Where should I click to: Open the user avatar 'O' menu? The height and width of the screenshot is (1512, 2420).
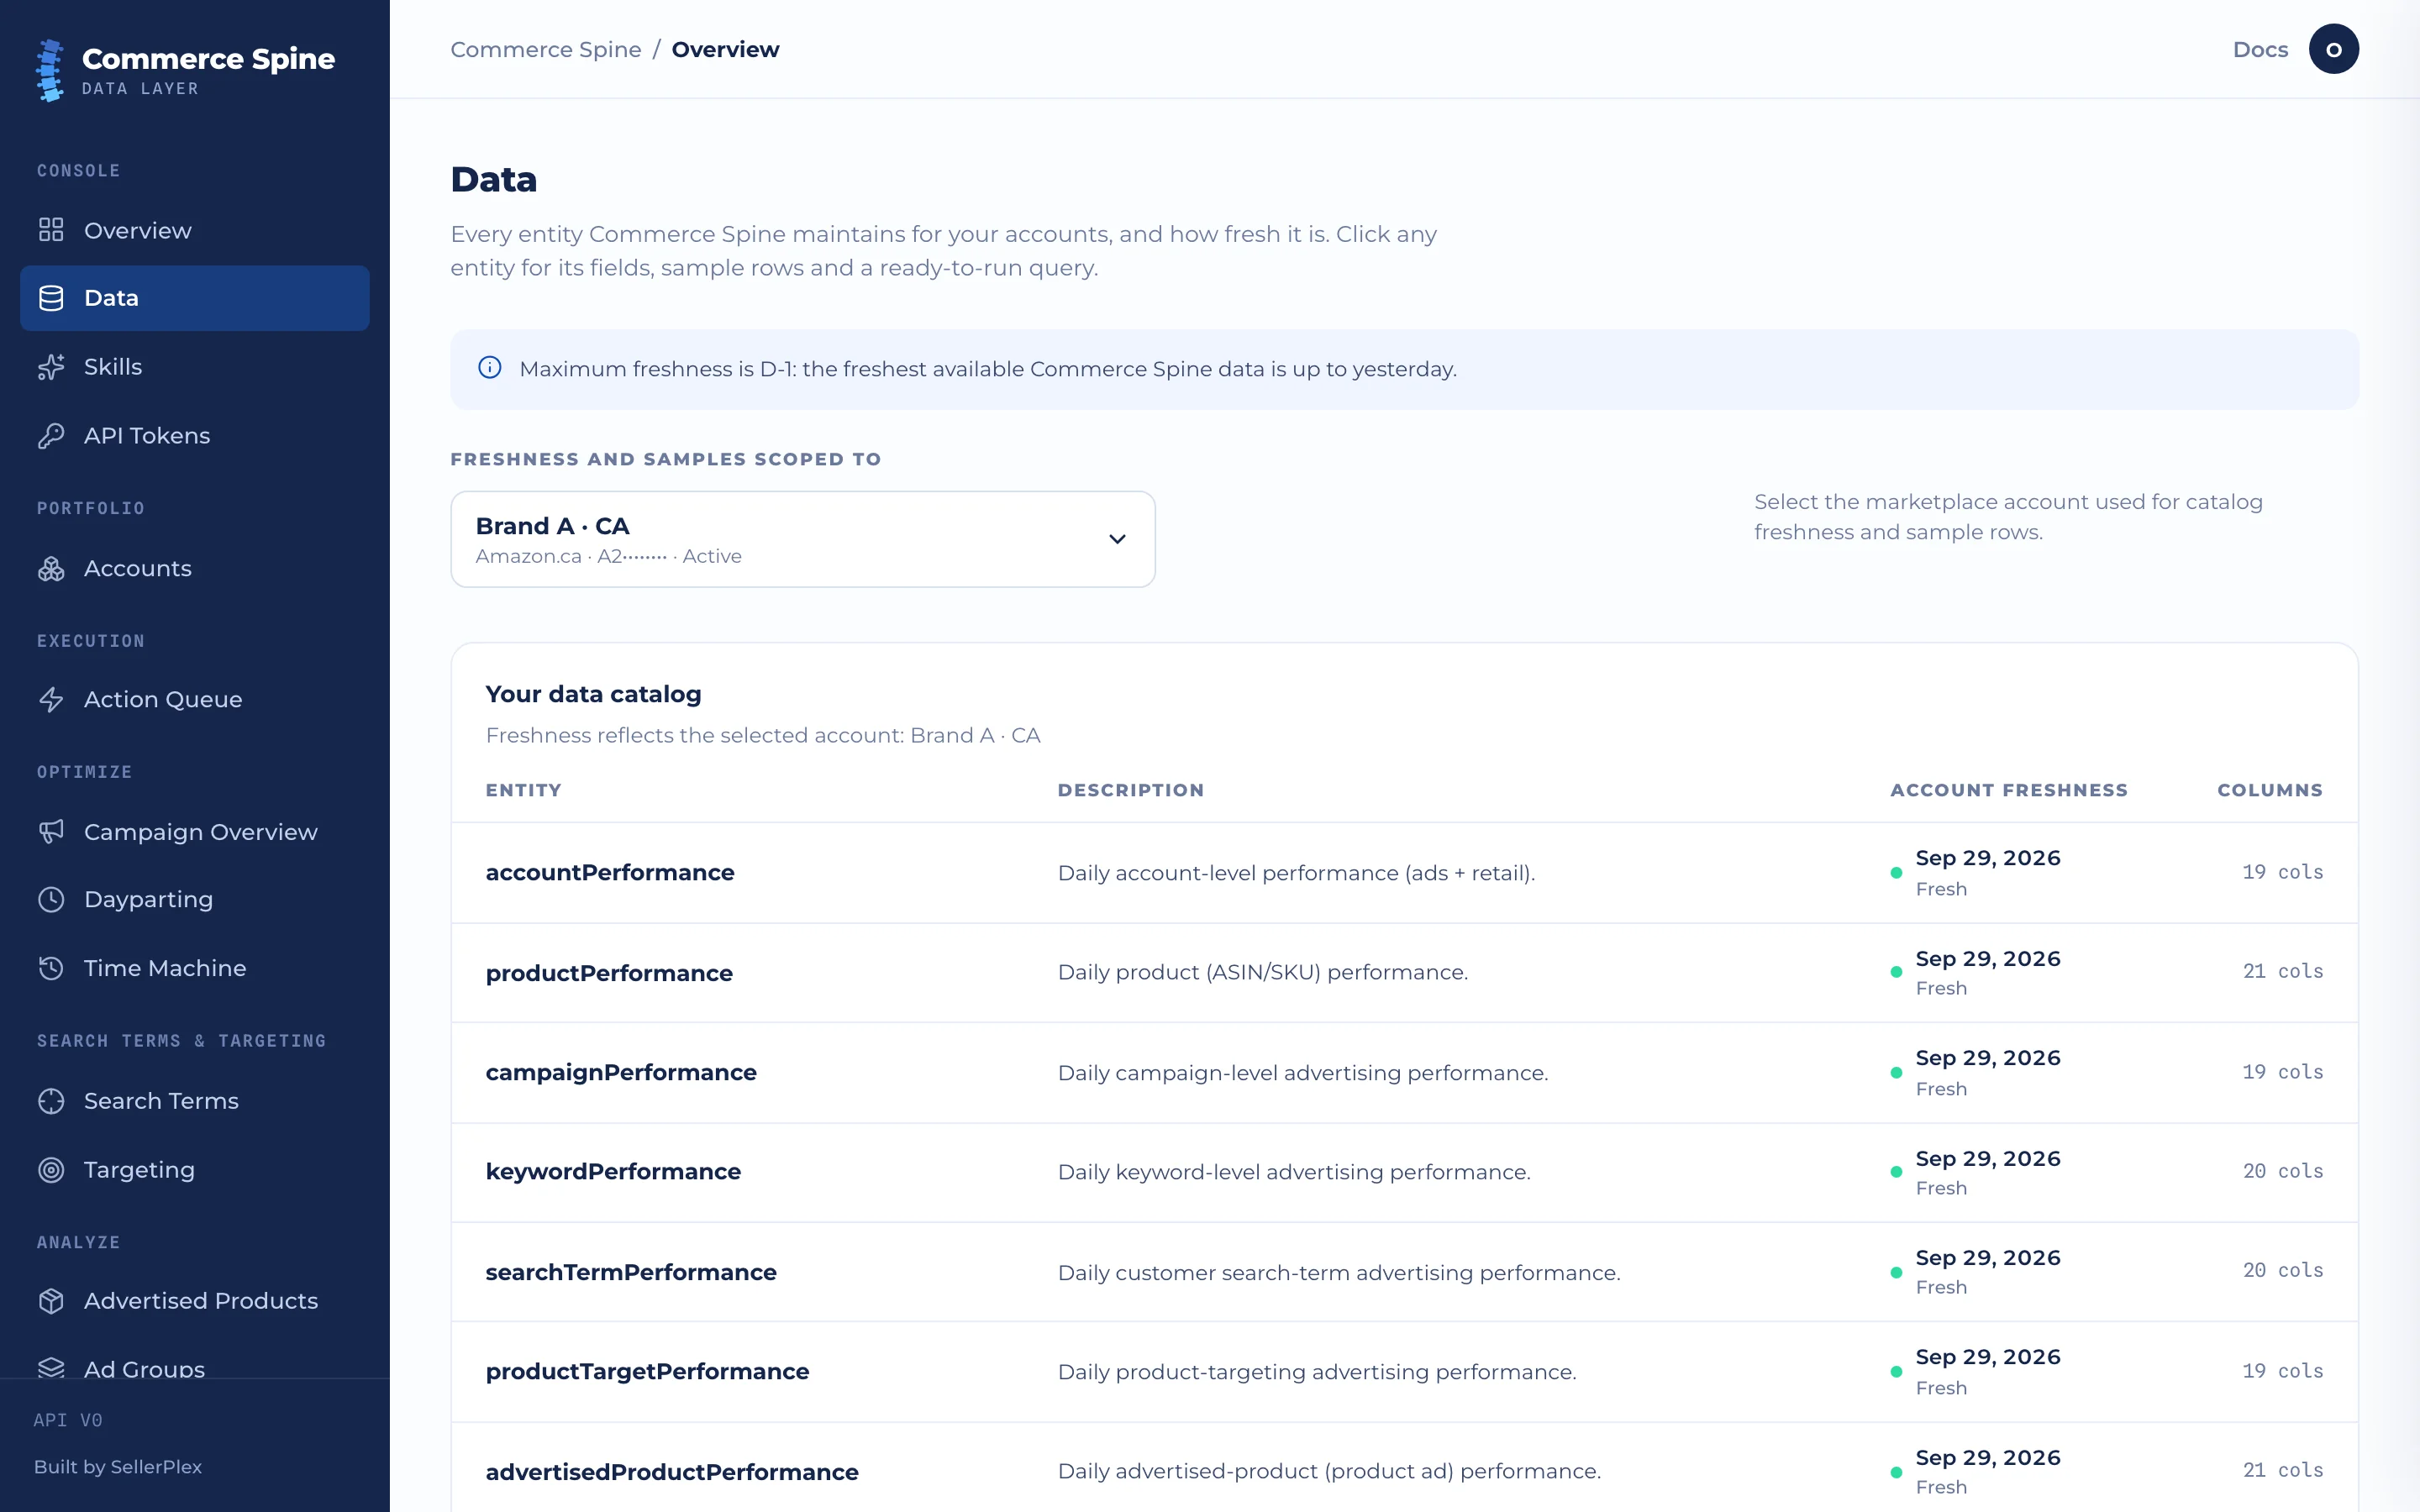click(2333, 49)
